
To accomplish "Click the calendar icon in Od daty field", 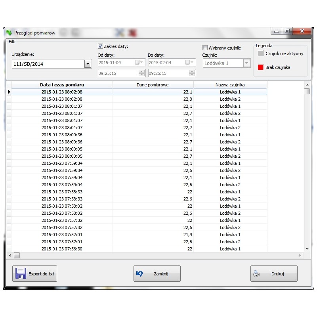I will pos(137,62).
